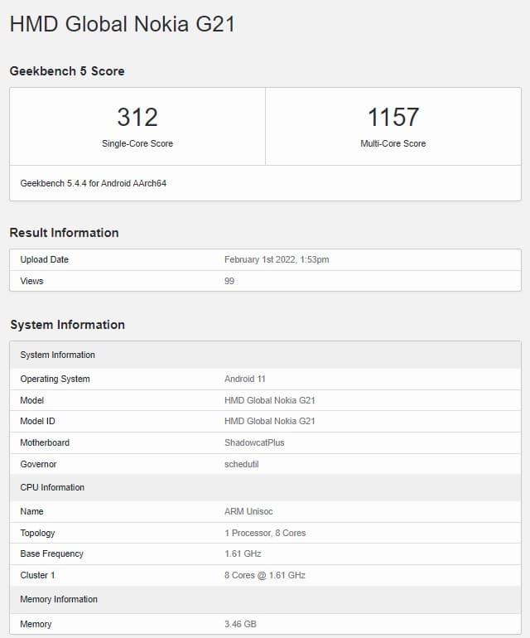530x638 pixels.
Task: Select the February 1st 2022 upload date value
Action: (x=277, y=259)
